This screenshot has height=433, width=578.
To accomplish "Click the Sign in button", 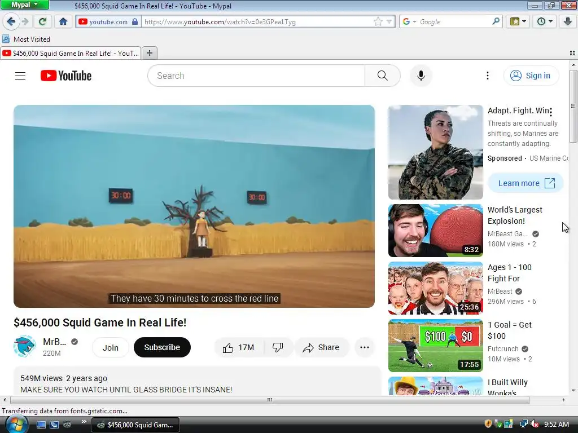I will 531,76.
